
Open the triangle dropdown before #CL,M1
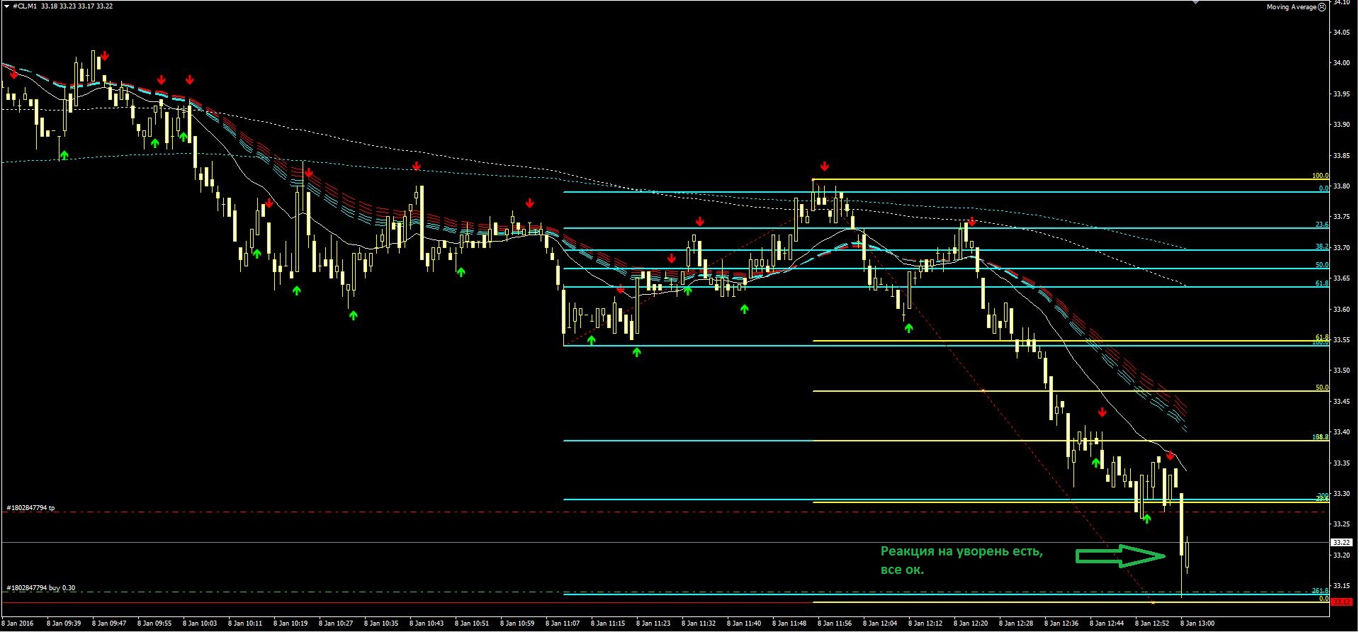(8, 6)
